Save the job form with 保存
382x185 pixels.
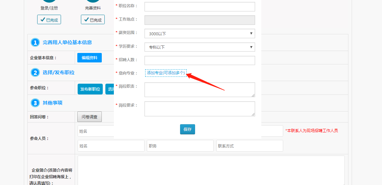187,129
